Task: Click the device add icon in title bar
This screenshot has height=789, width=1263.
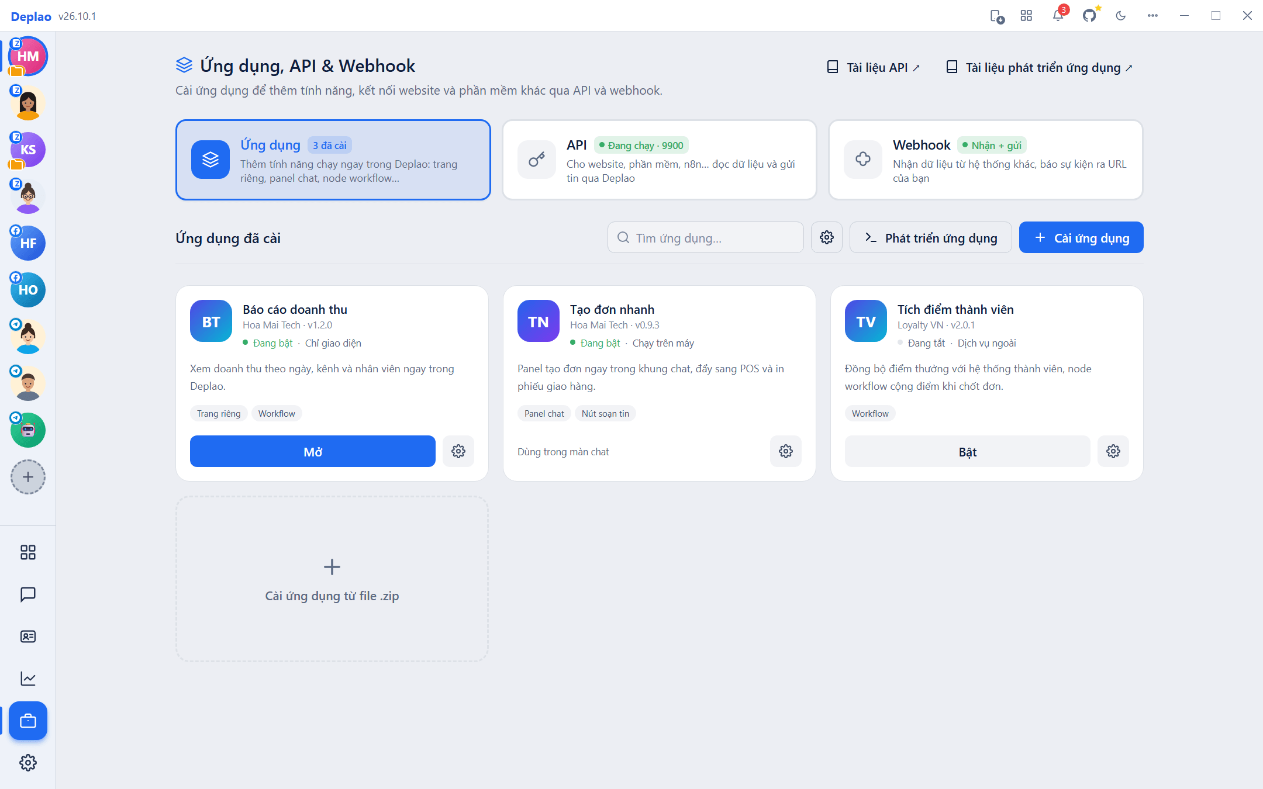Action: 997,16
